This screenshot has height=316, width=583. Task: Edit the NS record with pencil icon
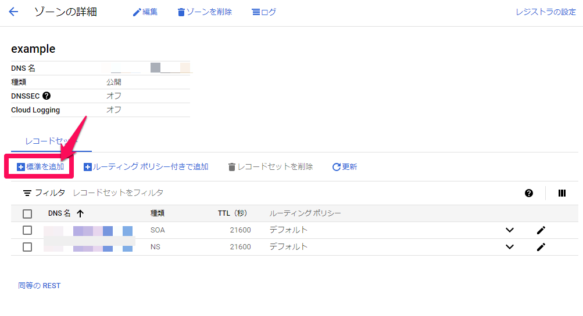tap(541, 246)
